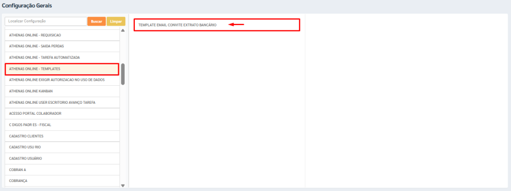Click the scroll up arrow of the list

123,30
